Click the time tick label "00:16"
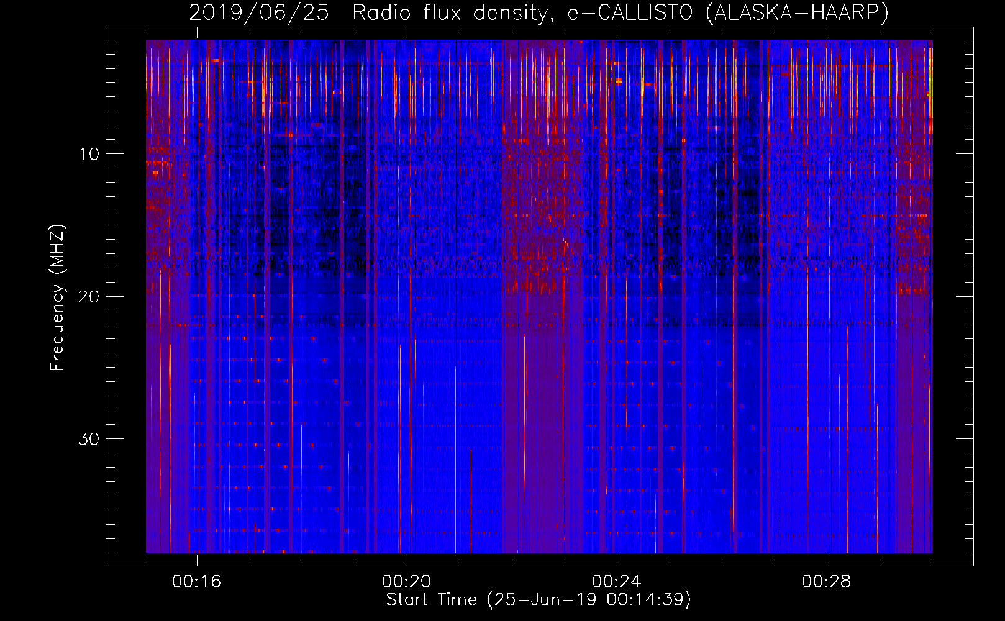 coord(197,582)
